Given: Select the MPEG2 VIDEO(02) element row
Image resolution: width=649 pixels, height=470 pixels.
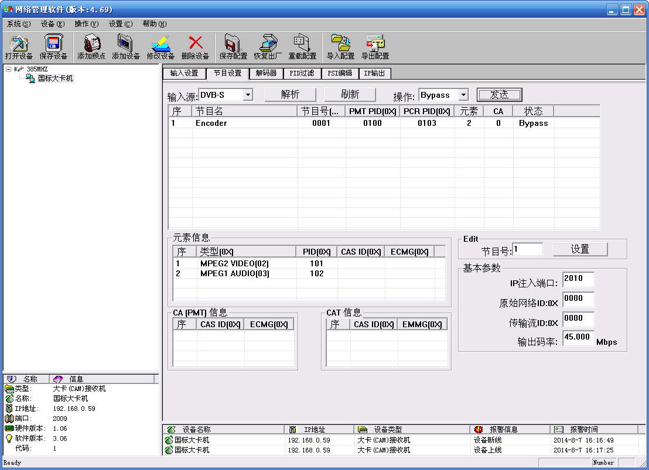Looking at the screenshot, I should click(309, 263).
